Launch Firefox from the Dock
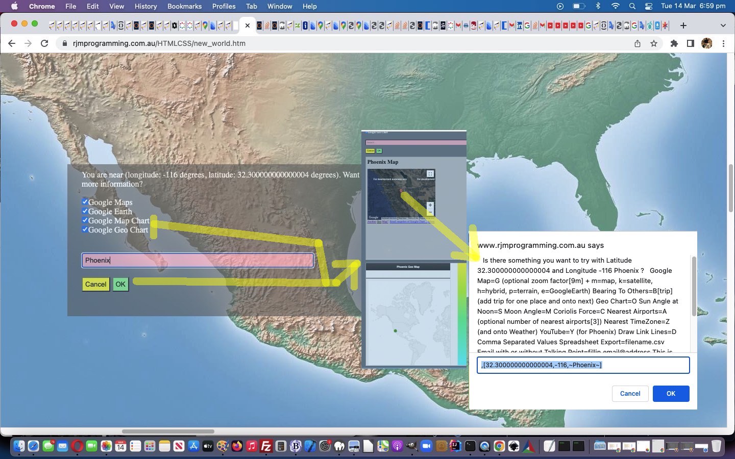 237,446
